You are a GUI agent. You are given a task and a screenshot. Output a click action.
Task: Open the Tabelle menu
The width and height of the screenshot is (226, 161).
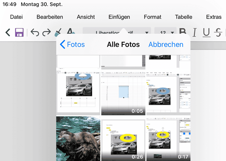[x=184, y=17]
